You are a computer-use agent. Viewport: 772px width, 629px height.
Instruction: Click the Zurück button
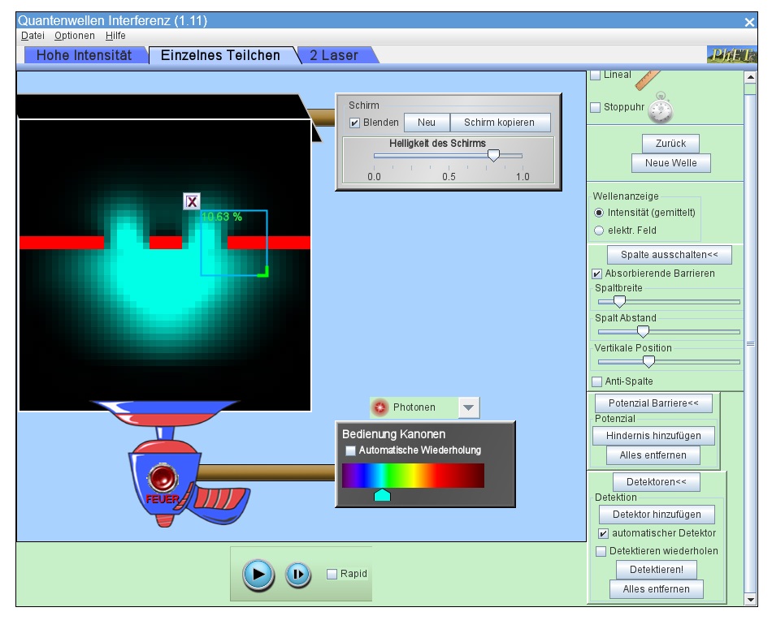(x=670, y=143)
